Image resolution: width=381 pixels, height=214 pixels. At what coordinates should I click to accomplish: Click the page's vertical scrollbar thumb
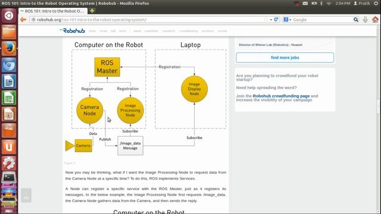click(379, 106)
